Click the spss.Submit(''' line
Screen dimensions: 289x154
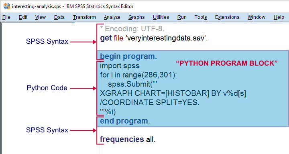coord(132,84)
